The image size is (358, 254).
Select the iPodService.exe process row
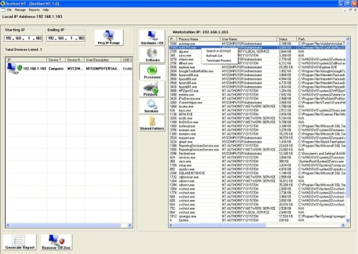coord(257,98)
